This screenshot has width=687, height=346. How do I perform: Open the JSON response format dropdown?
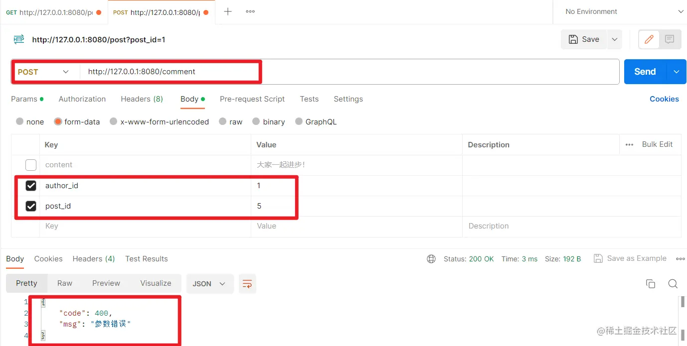coord(210,284)
